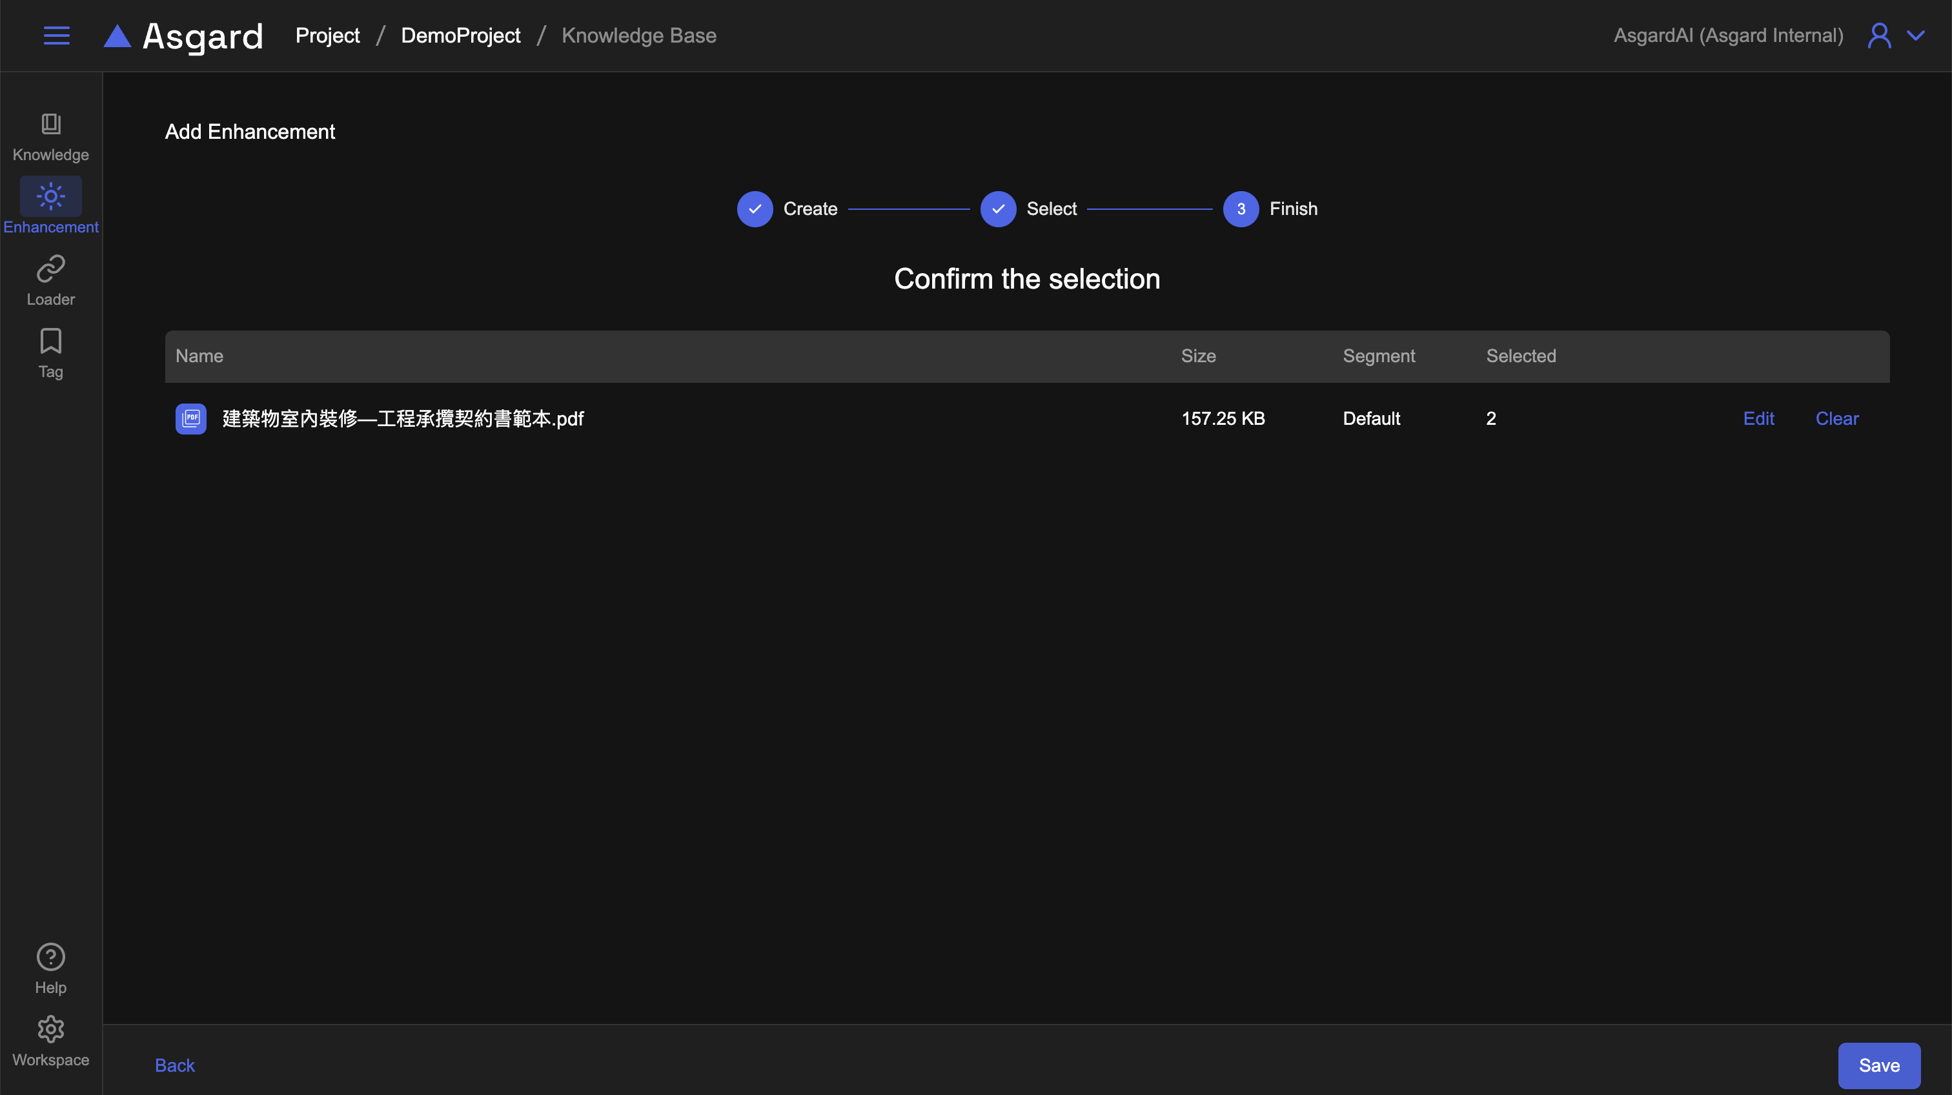Navigate to Project breadcrumb
The width and height of the screenshot is (1952, 1095).
pyautogui.click(x=327, y=36)
